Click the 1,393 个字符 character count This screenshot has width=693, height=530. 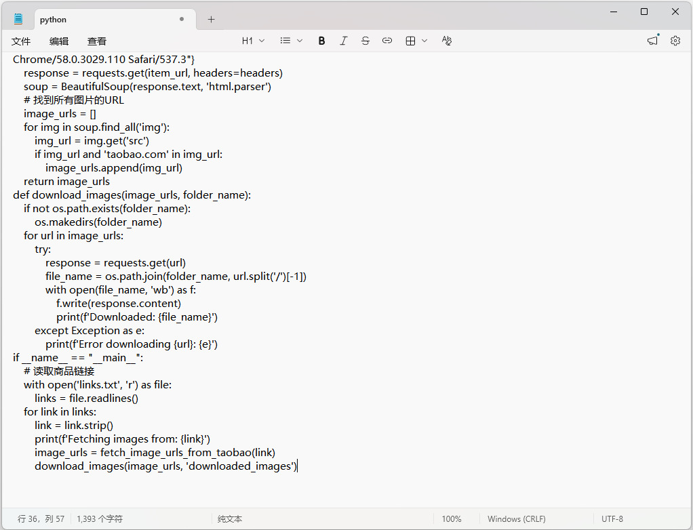click(100, 519)
